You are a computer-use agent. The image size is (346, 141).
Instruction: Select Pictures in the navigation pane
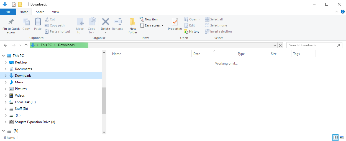[x=21, y=89]
